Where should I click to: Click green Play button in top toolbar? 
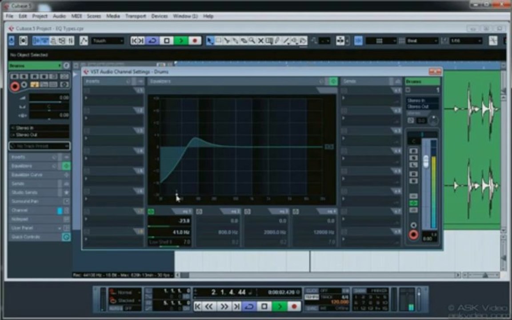pyautogui.click(x=180, y=40)
